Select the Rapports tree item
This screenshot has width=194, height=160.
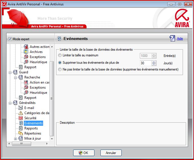click(31, 128)
